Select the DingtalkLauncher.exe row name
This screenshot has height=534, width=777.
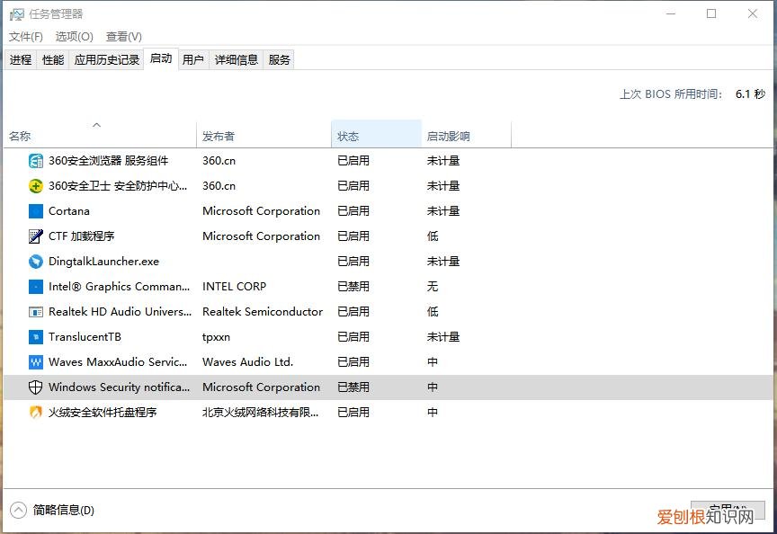[103, 262]
